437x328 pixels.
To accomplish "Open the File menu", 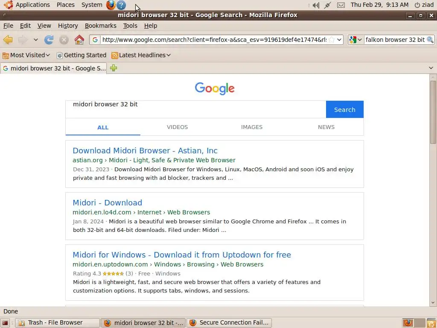I will click(8, 26).
